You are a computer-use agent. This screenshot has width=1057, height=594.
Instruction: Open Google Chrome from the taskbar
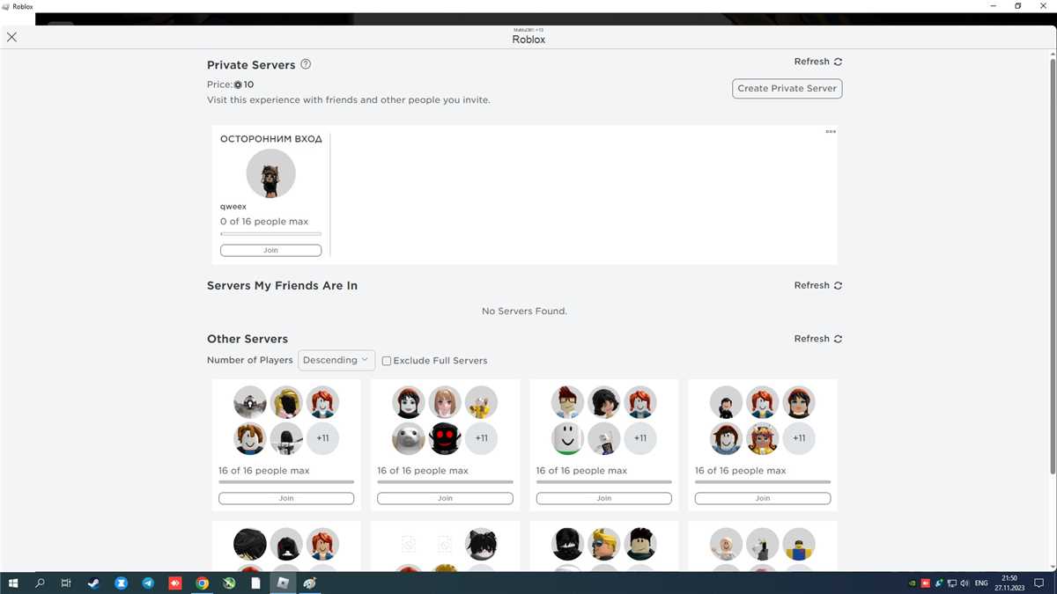pyautogui.click(x=202, y=583)
